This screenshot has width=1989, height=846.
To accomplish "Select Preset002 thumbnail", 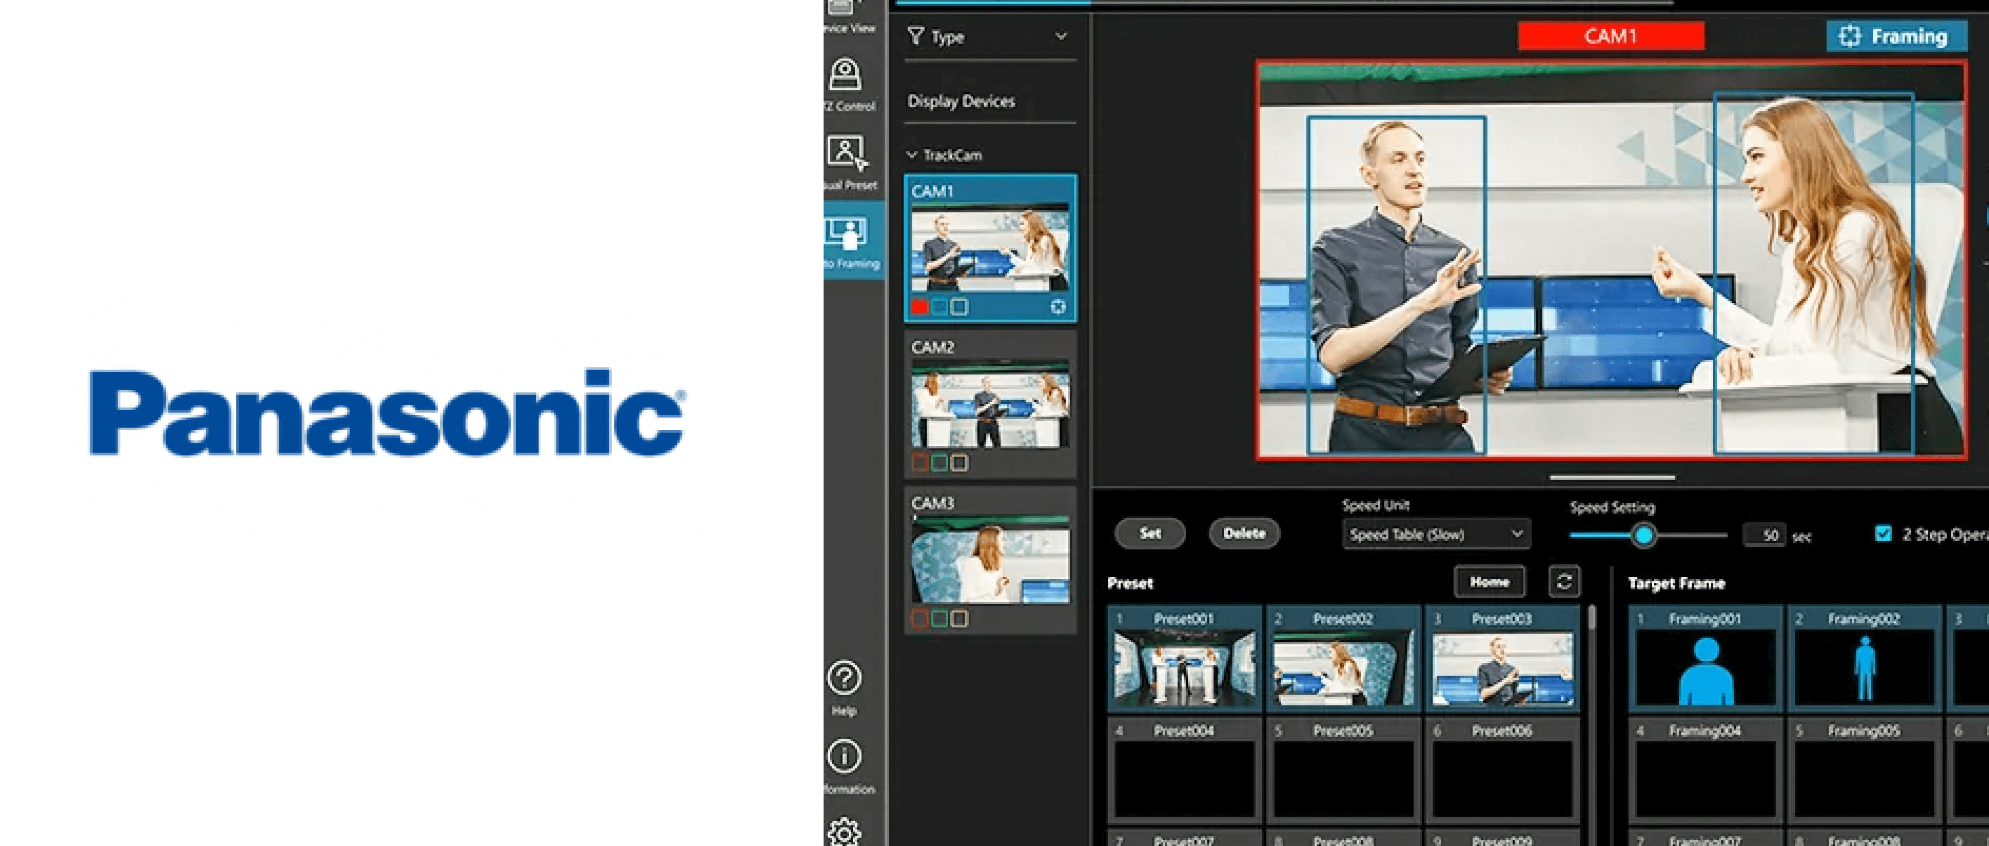I will click(x=1343, y=668).
